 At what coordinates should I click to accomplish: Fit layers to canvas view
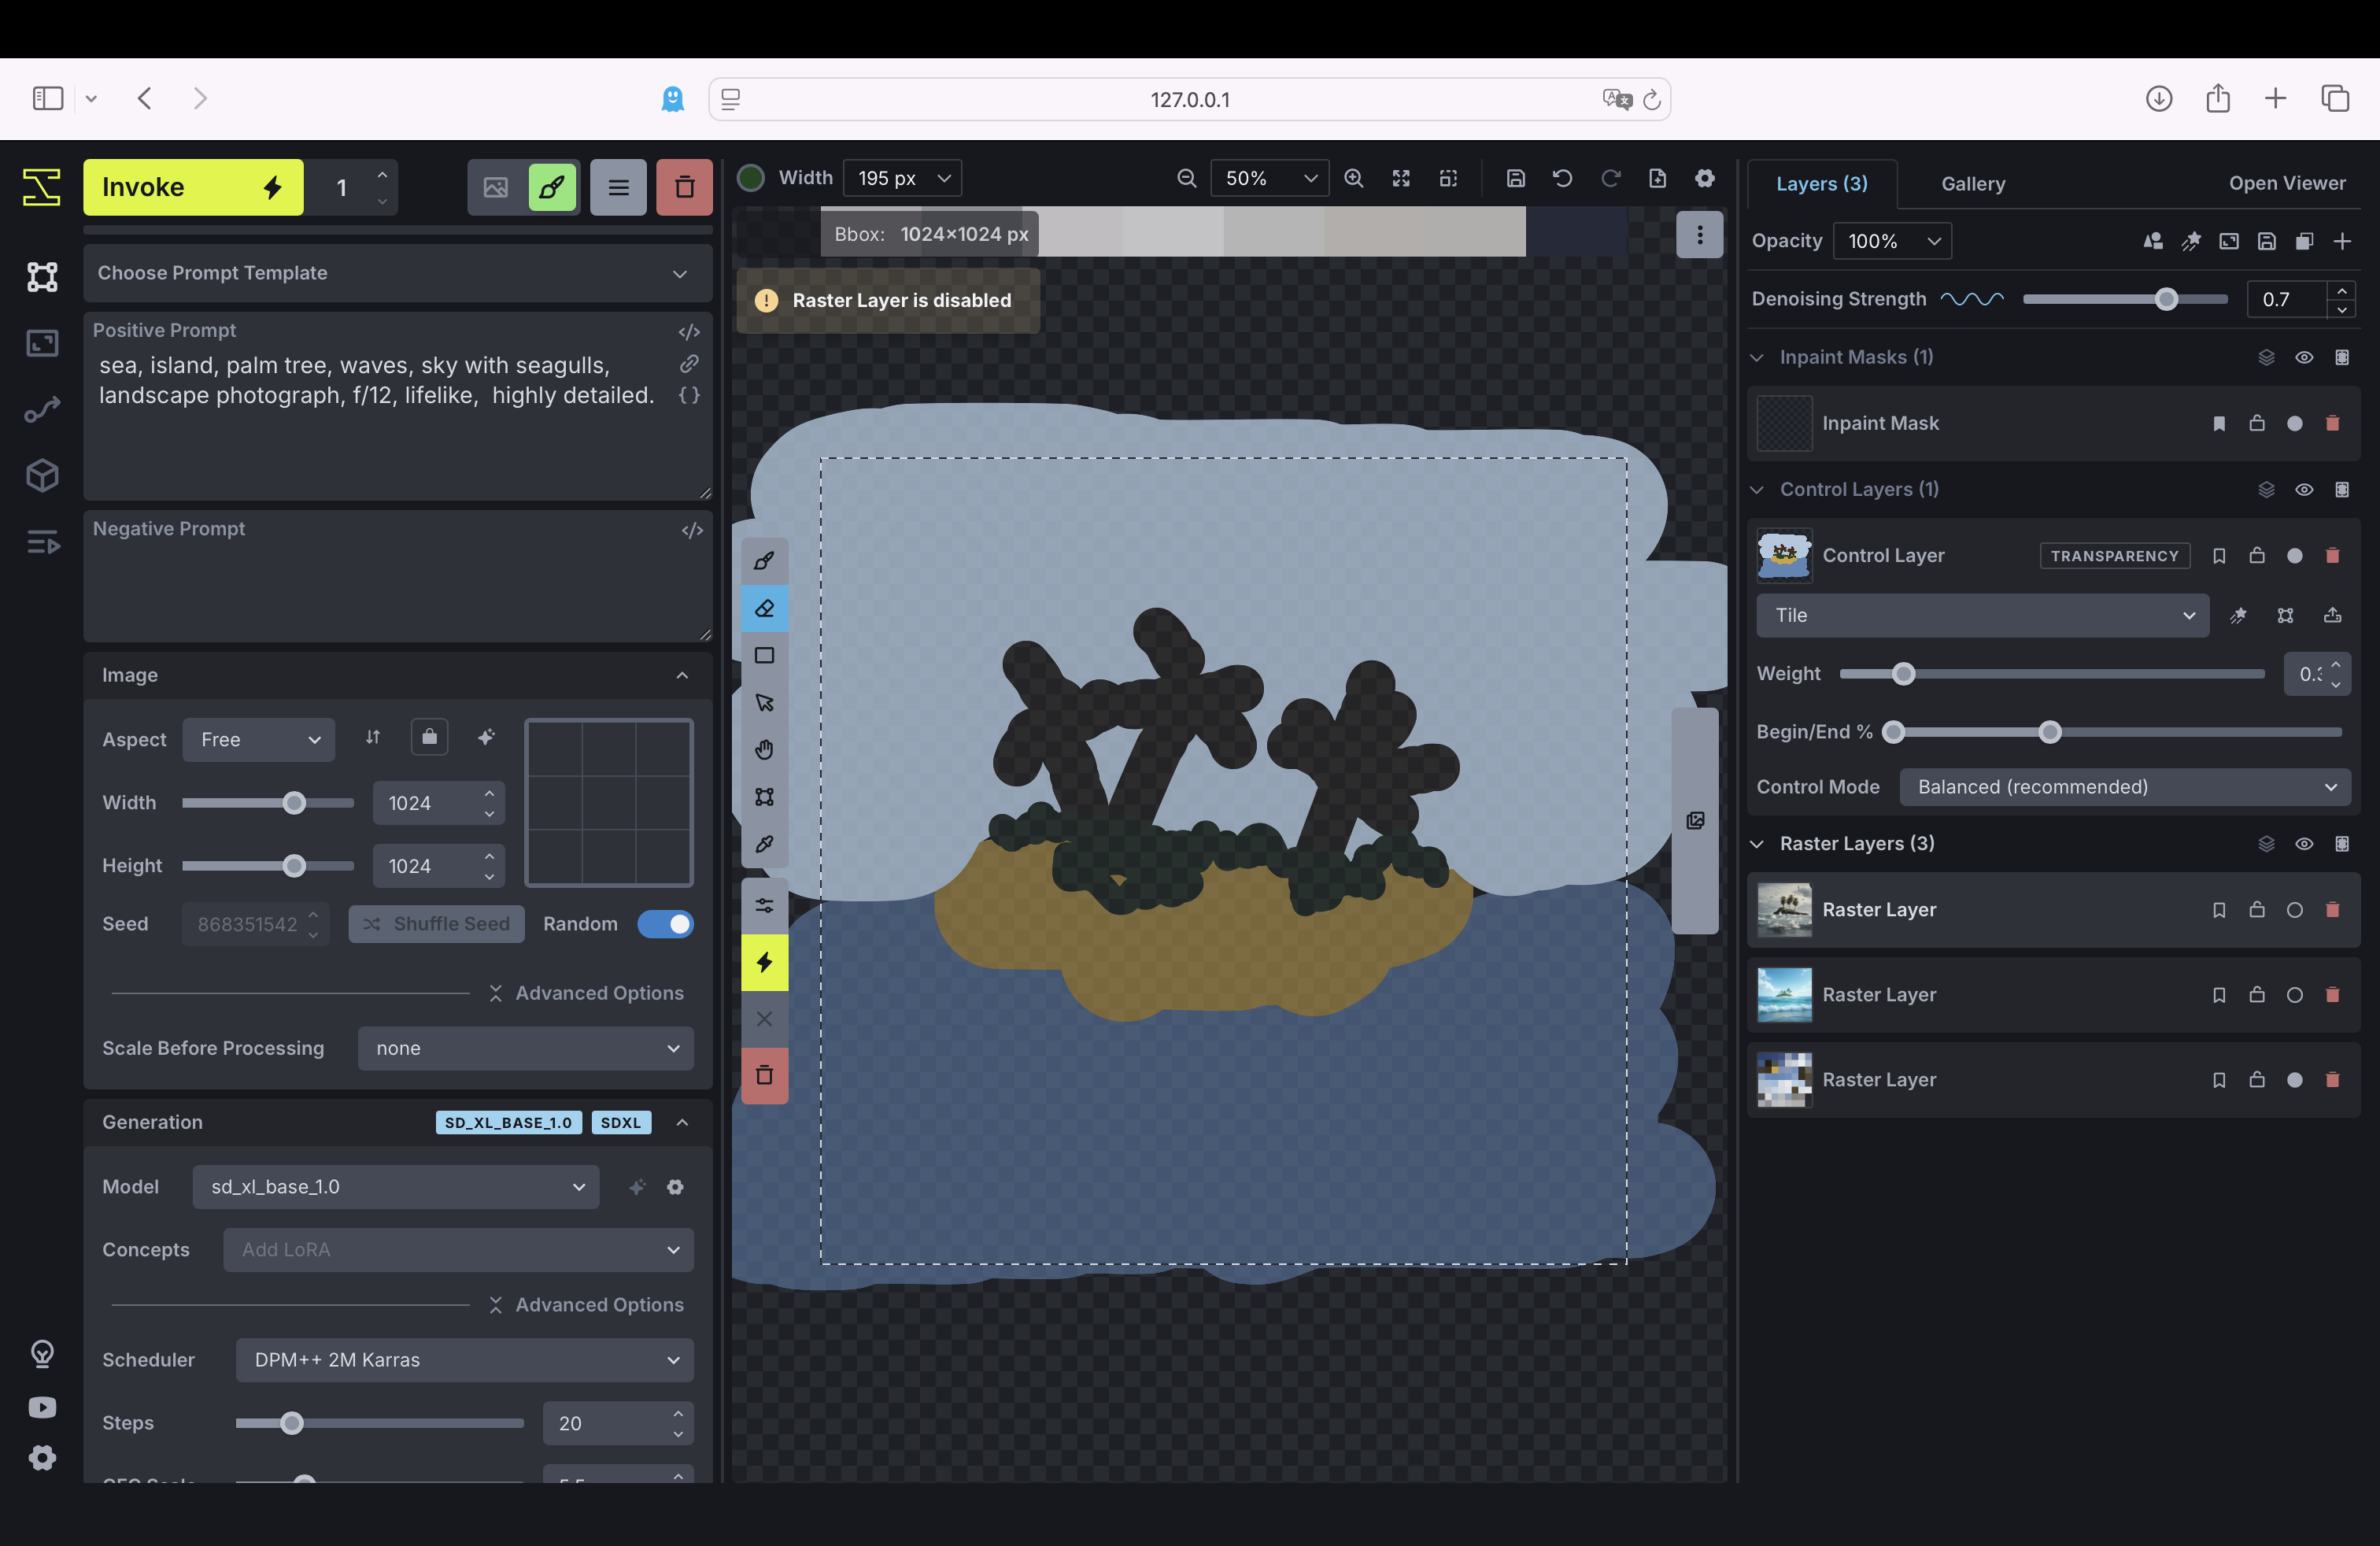pos(1401,178)
